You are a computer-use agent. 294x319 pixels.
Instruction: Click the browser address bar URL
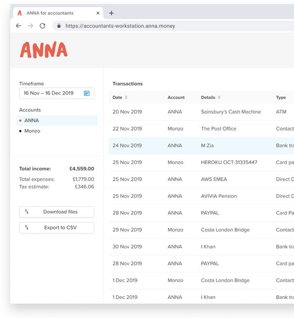(x=120, y=26)
